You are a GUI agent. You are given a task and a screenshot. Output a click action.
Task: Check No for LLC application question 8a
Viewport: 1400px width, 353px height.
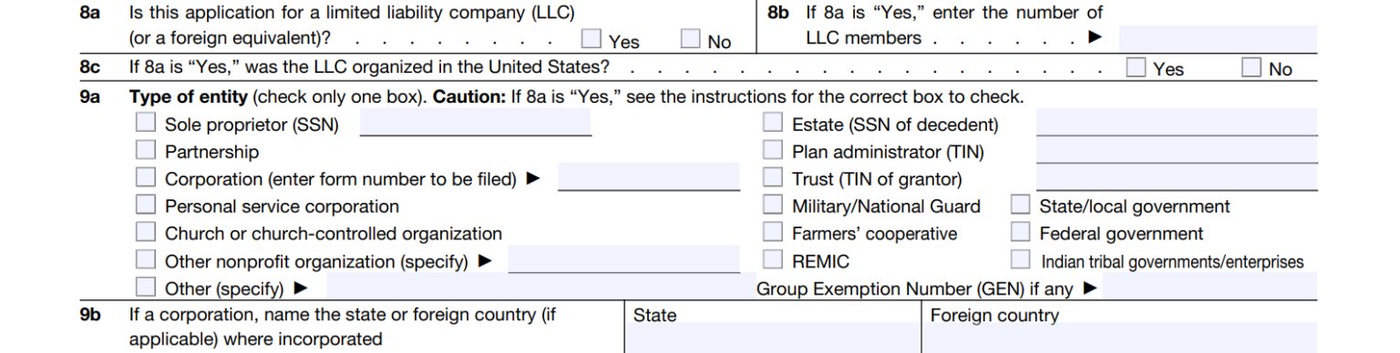tap(691, 39)
